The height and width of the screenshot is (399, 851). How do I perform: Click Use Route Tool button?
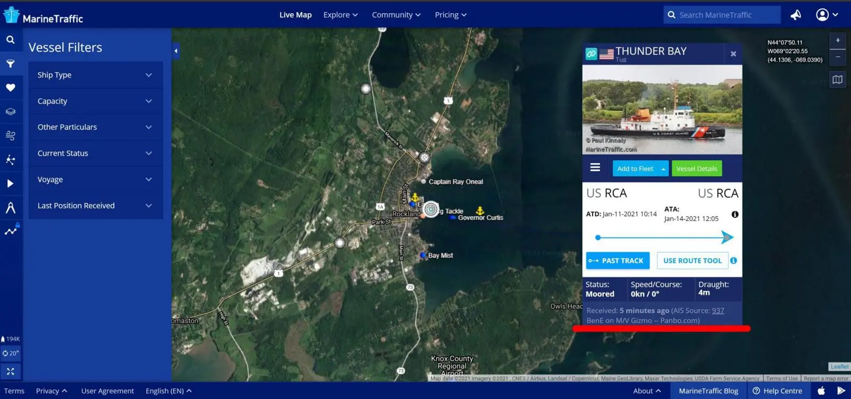click(x=693, y=261)
